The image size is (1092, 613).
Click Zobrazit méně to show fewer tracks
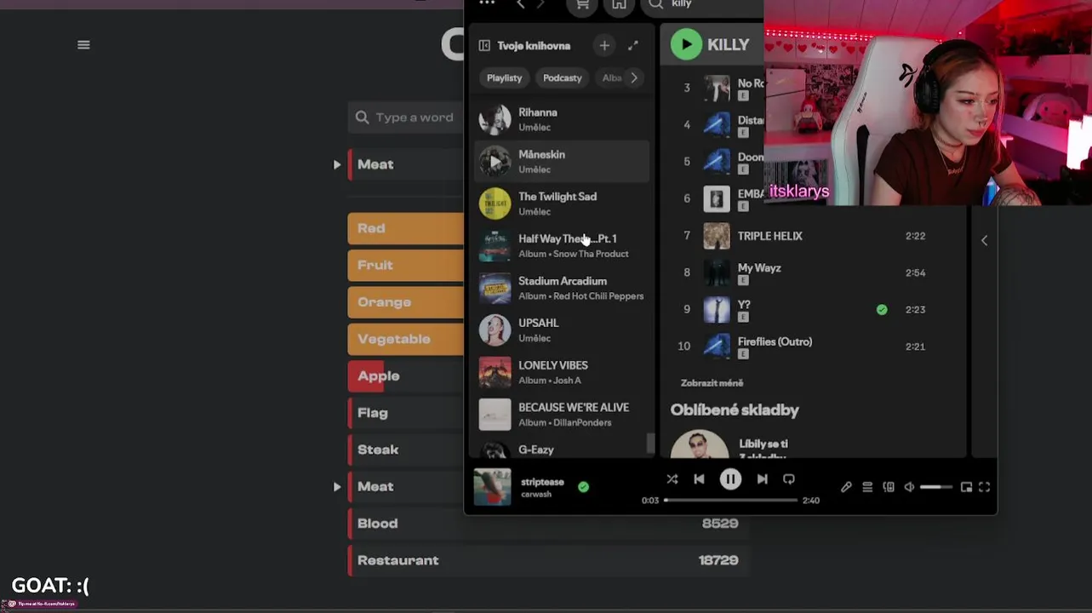(x=712, y=383)
